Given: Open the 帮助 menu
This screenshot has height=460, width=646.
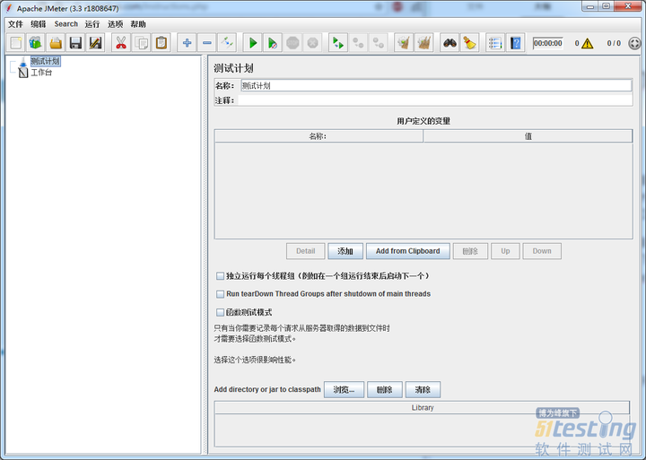Looking at the screenshot, I should click(x=138, y=24).
